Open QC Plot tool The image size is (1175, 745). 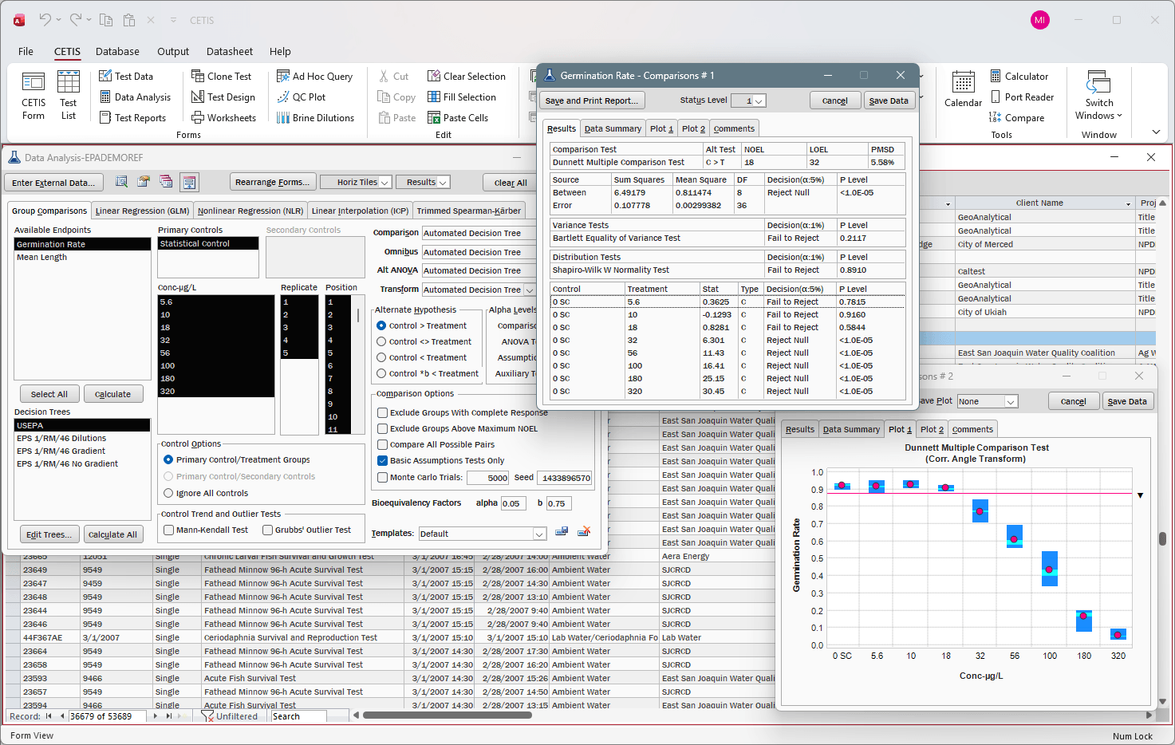click(302, 97)
